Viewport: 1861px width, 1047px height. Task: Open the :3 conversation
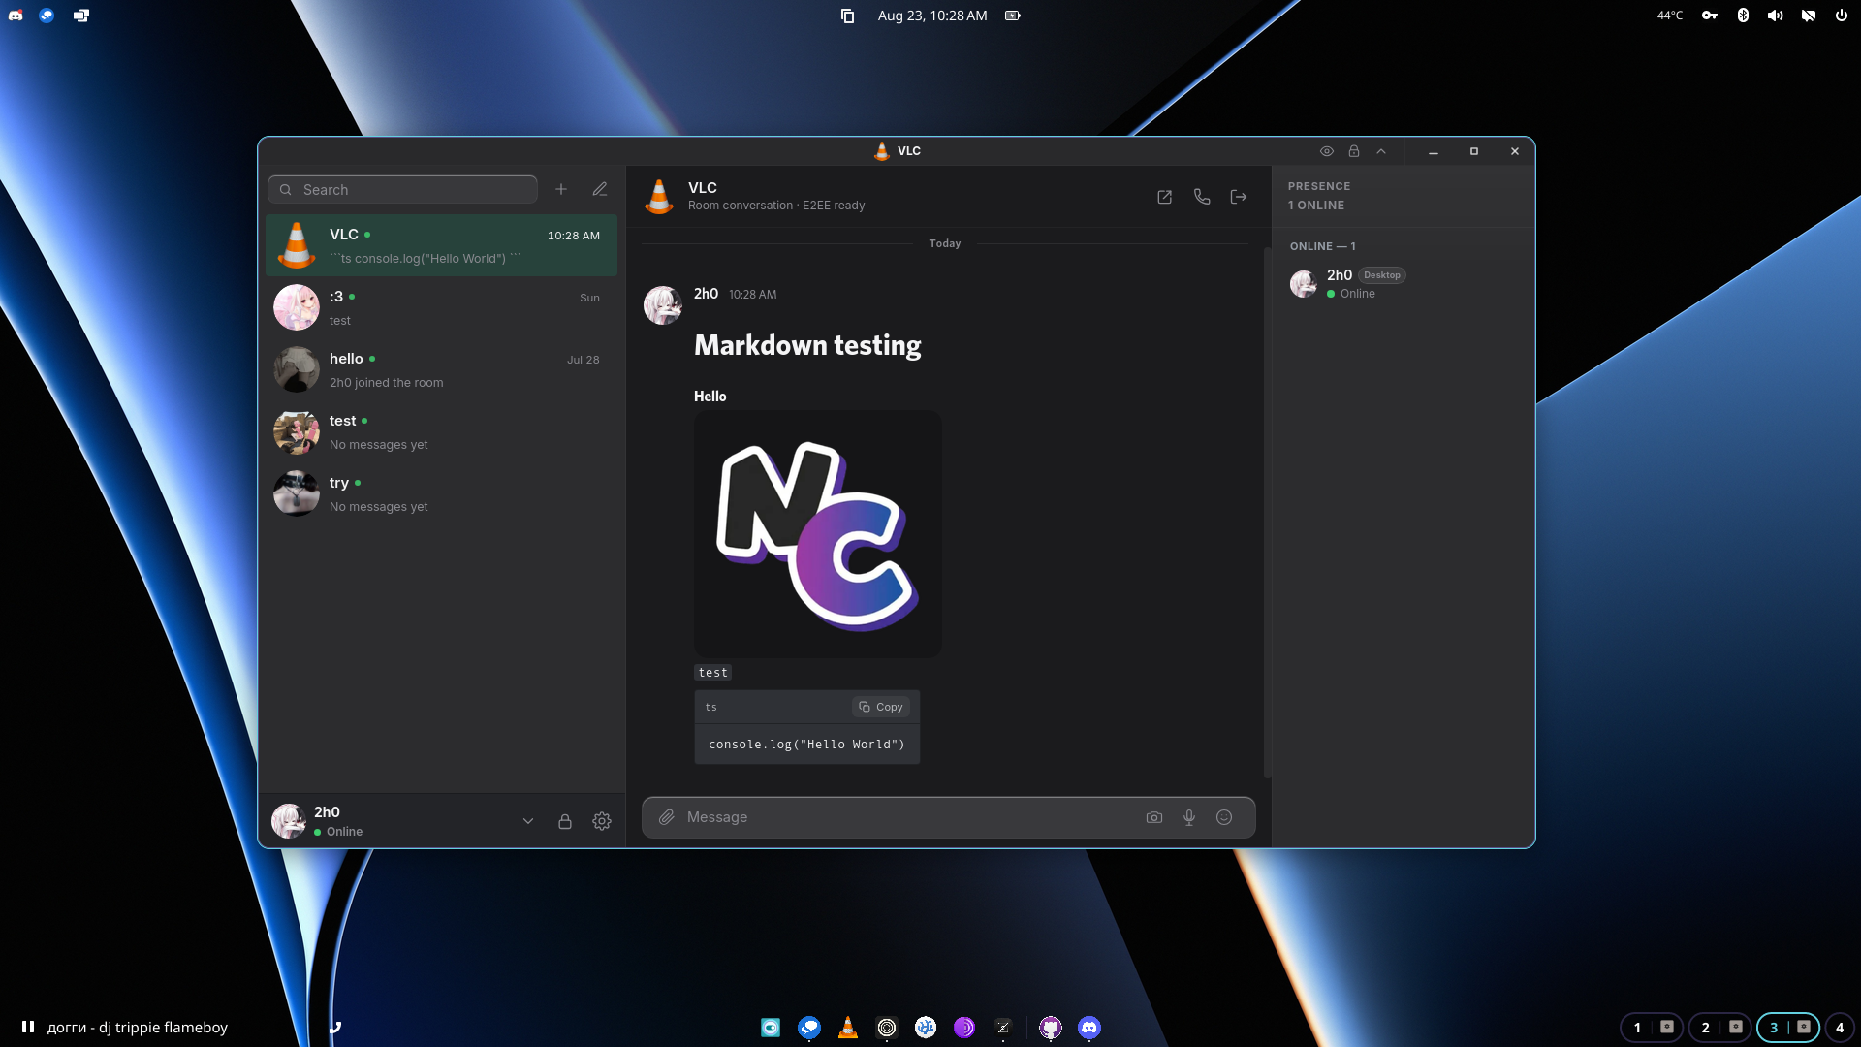[x=442, y=307]
